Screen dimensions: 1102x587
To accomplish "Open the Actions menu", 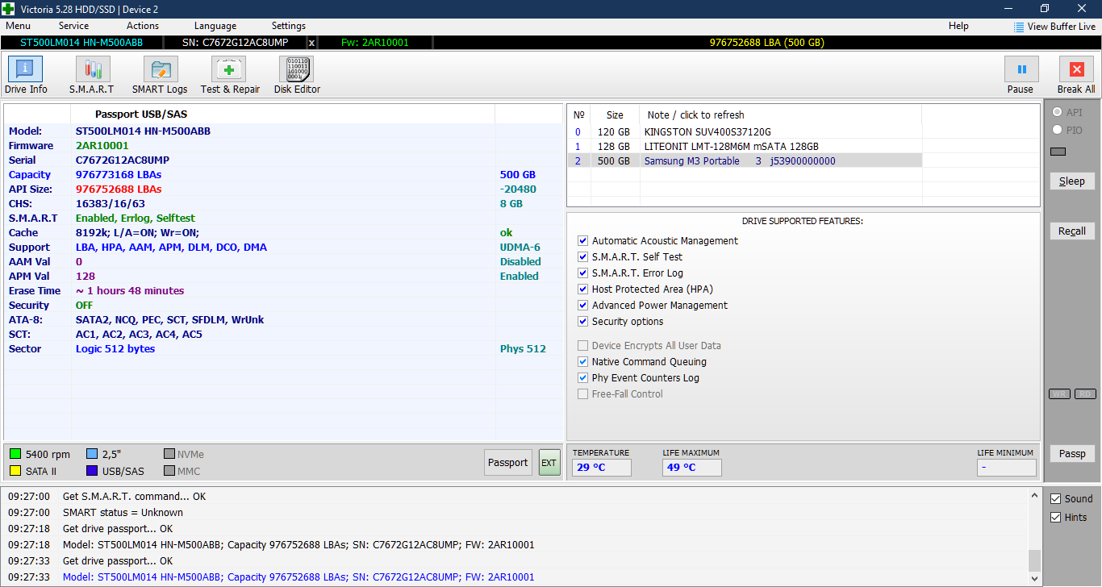I will [143, 26].
